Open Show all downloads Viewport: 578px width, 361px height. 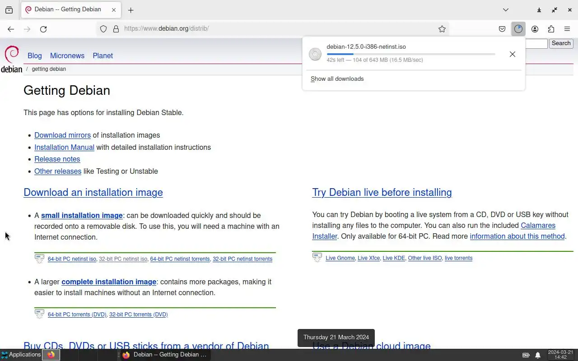coord(337,79)
